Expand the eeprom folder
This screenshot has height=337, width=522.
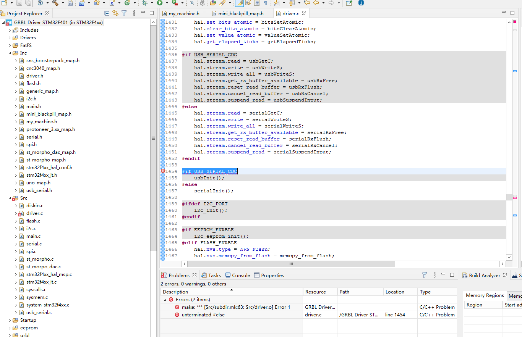tap(10, 328)
